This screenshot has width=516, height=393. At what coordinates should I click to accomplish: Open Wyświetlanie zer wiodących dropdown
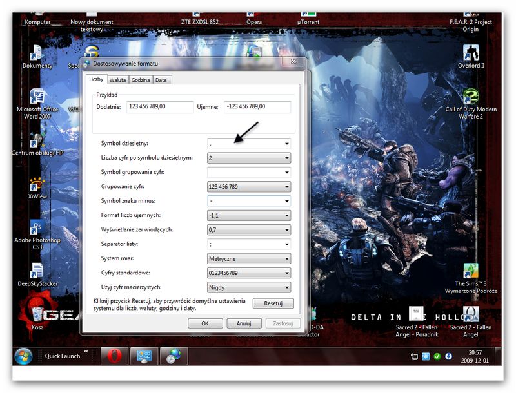(249, 230)
